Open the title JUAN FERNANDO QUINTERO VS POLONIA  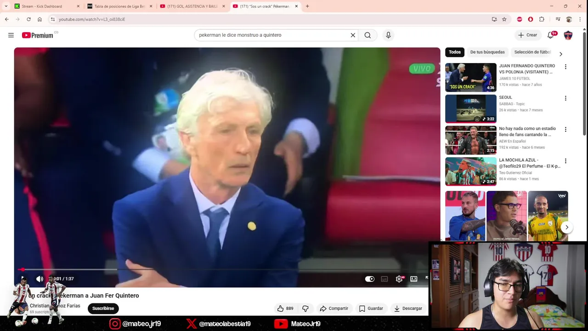(527, 69)
